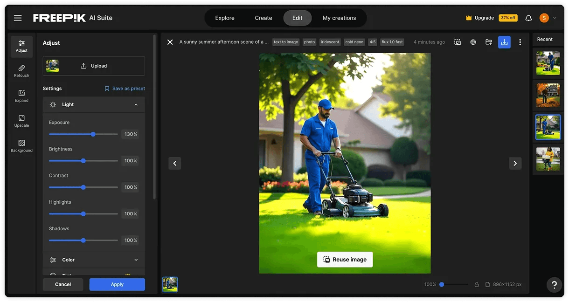Viewport: 569px width, 302px height.
Task: Adjust the Brightness slider
Action: [83, 161]
